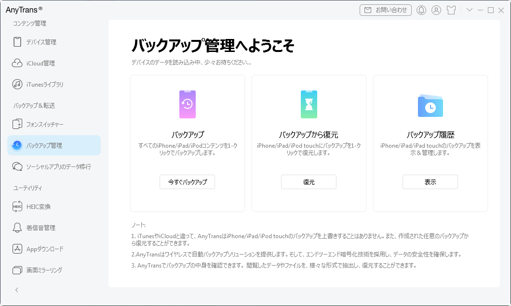This screenshot has width=511, height=306.
Task: Click note 1 about iTunesやiCloud
Action: click(x=300, y=239)
